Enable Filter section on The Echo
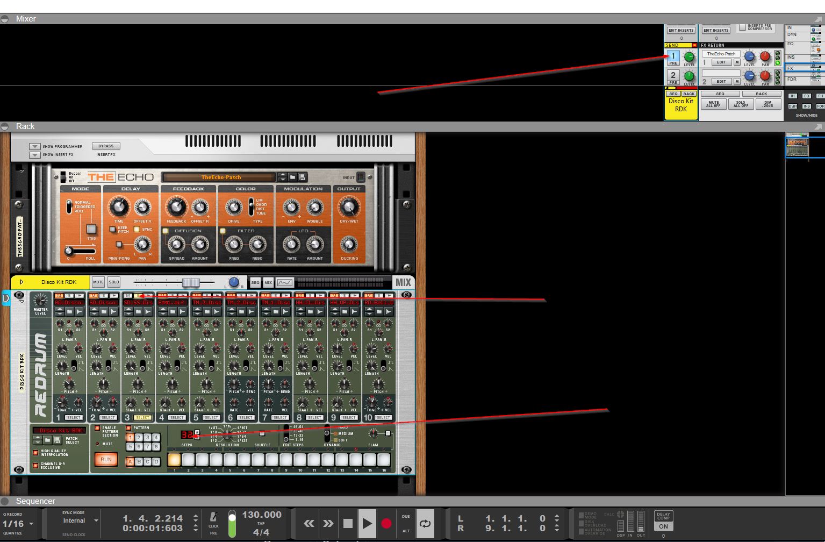This screenshot has width=825, height=542. point(223,231)
